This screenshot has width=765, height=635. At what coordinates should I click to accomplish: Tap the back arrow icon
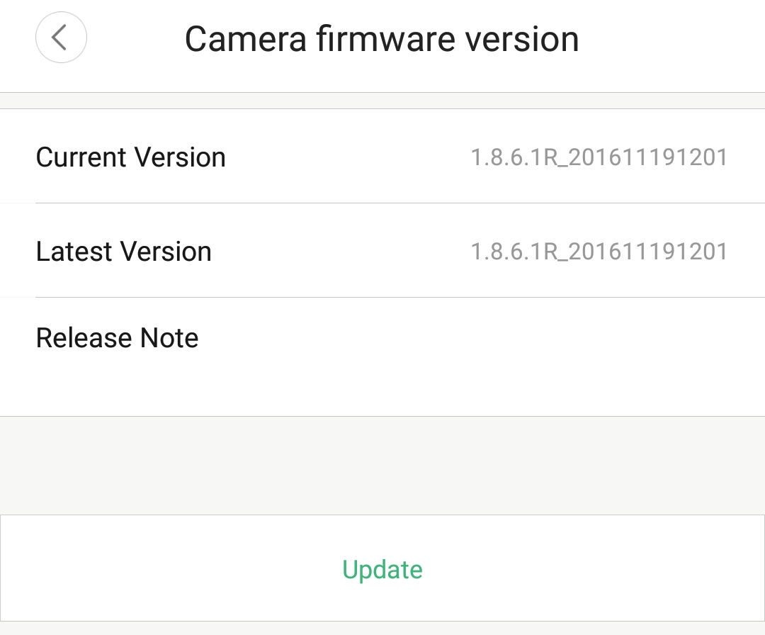[61, 38]
